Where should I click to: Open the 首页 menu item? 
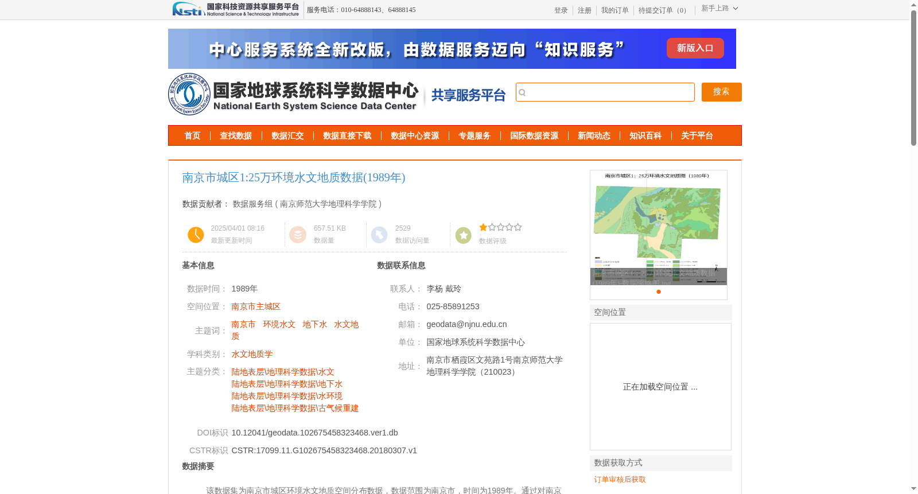click(192, 136)
